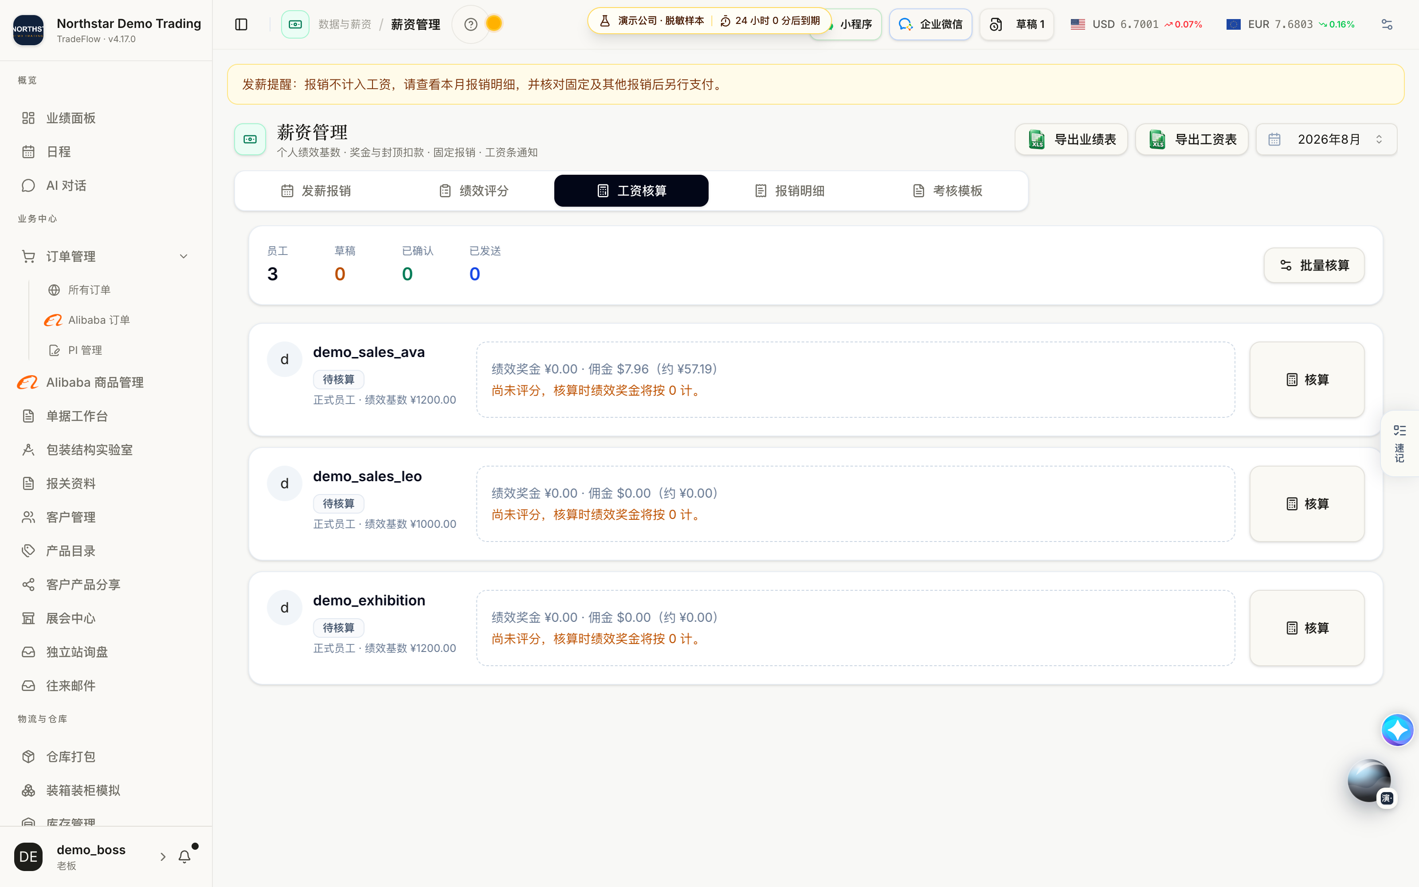Click 导出业绩表 export button
1419x887 pixels.
[1071, 140]
